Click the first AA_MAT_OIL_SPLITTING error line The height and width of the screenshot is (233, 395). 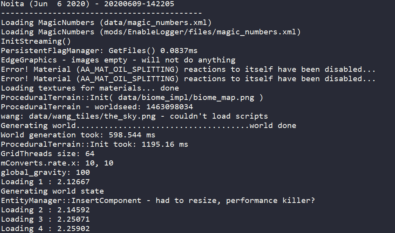[x=188, y=69]
